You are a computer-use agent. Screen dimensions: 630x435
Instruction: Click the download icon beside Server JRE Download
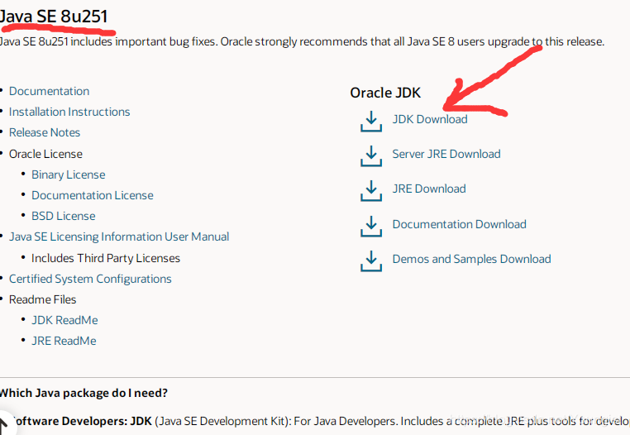371,156
